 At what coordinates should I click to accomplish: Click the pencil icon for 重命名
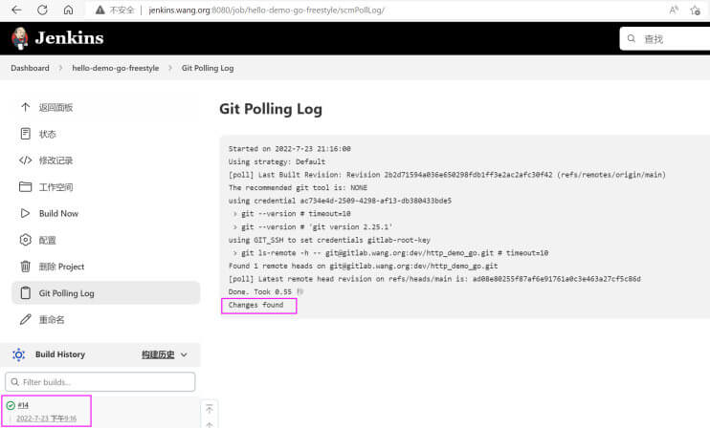click(25, 319)
